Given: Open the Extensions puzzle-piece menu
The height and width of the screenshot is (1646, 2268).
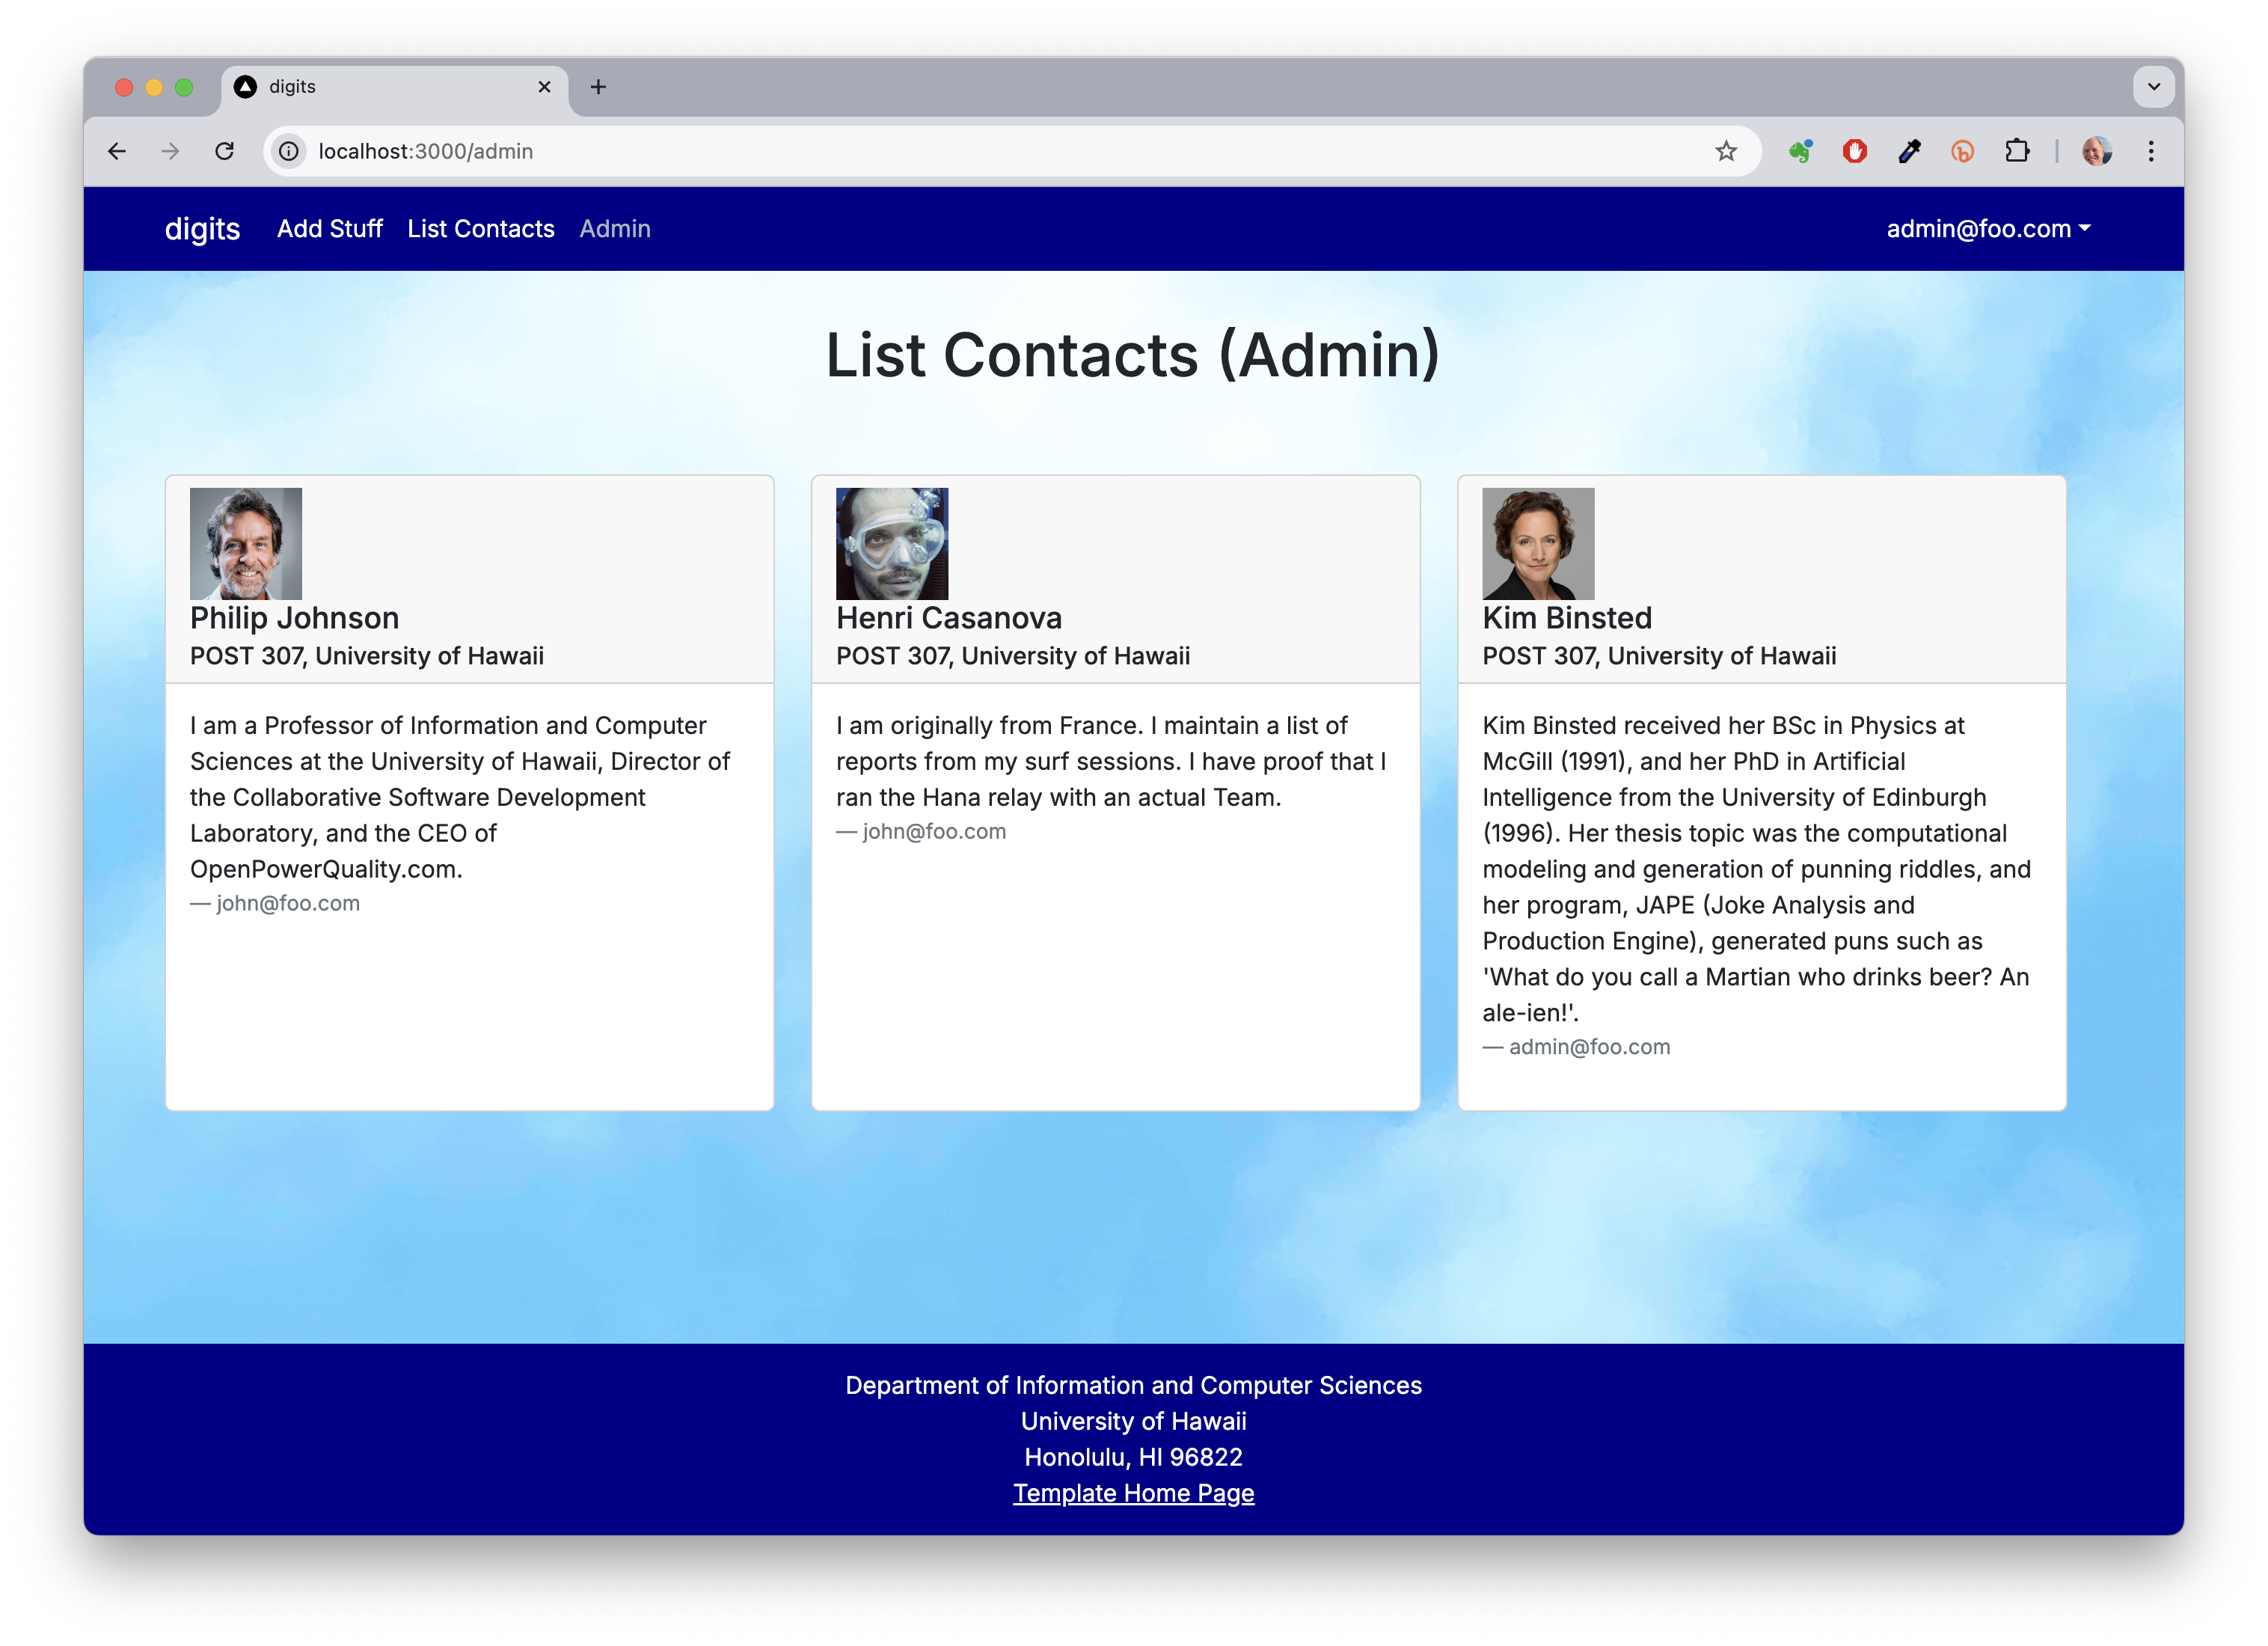Looking at the screenshot, I should [x=2017, y=151].
